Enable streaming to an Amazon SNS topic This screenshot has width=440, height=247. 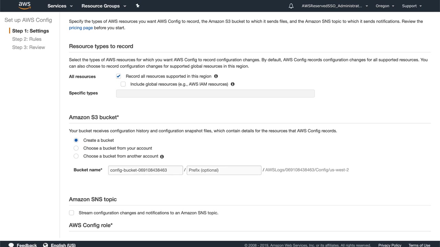(71, 213)
